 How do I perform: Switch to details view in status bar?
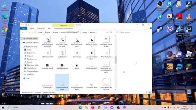coord(147,92)
